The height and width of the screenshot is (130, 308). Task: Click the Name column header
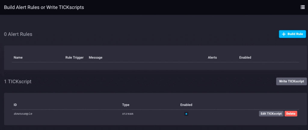[x=18, y=57]
